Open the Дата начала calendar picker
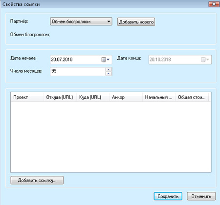 (106, 60)
